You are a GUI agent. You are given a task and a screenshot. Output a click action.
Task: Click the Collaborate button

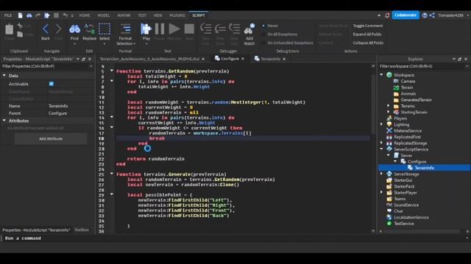(406, 15)
